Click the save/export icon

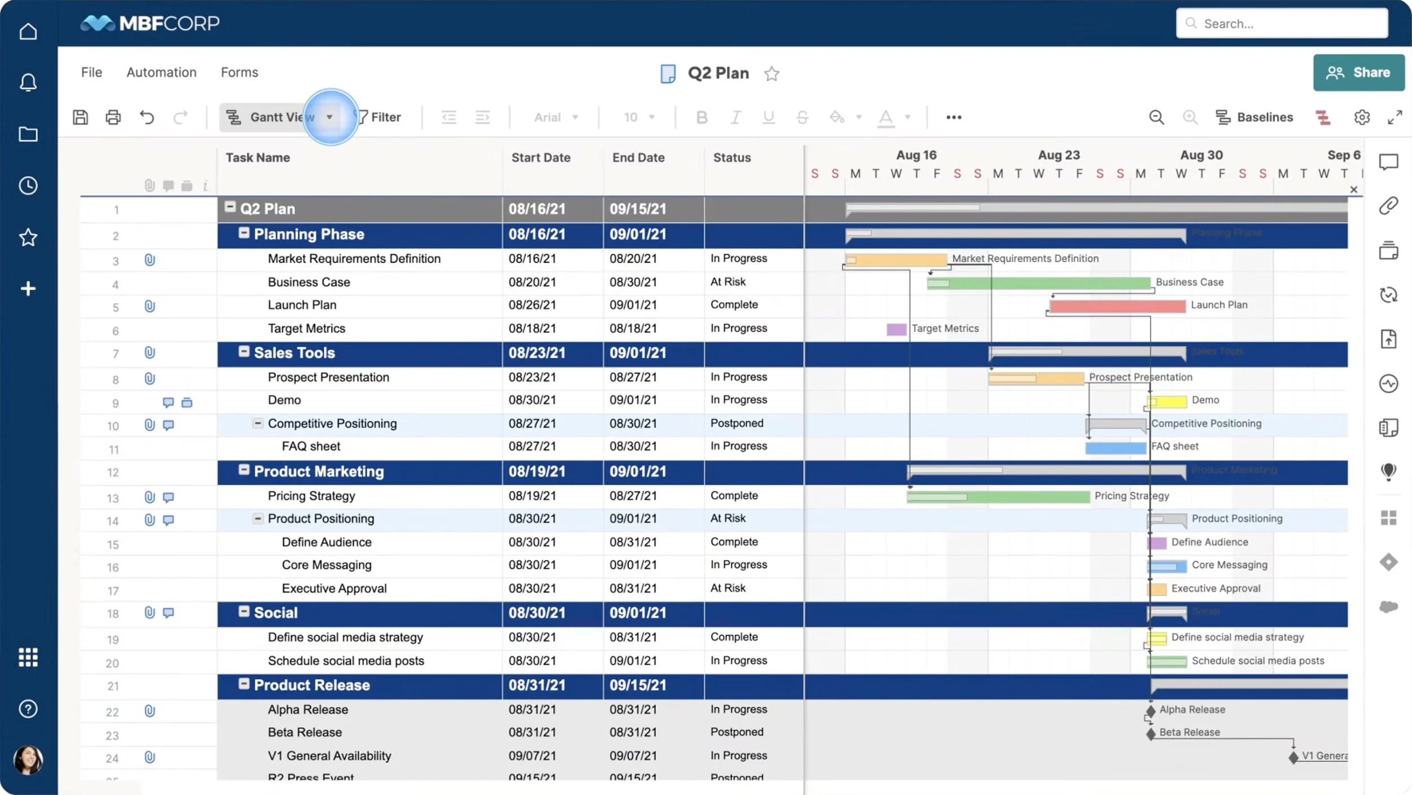click(81, 116)
